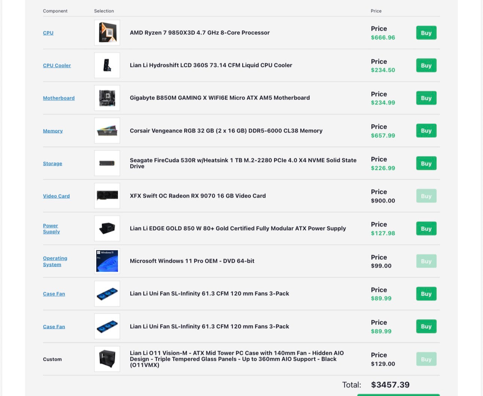483x396 pixels.
Task: Open the Storage component link
Action: 52,164
